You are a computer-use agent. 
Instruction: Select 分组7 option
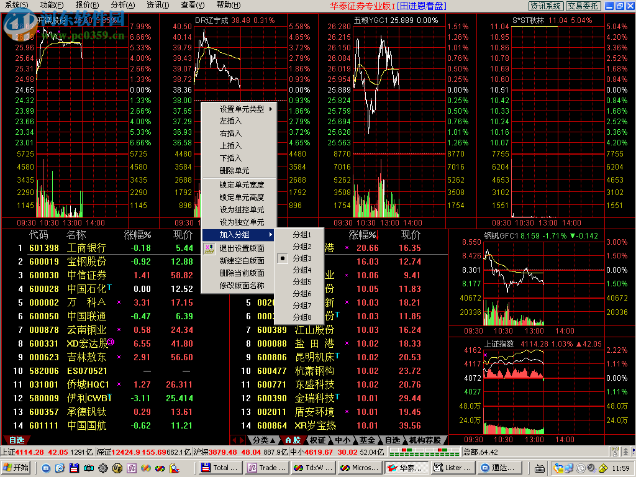(299, 306)
